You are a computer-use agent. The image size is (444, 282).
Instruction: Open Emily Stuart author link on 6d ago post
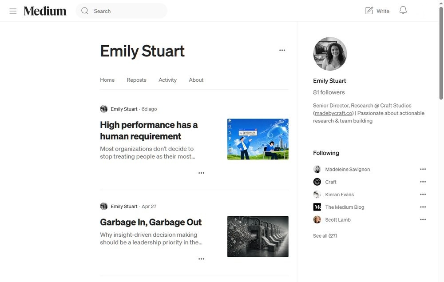point(124,109)
